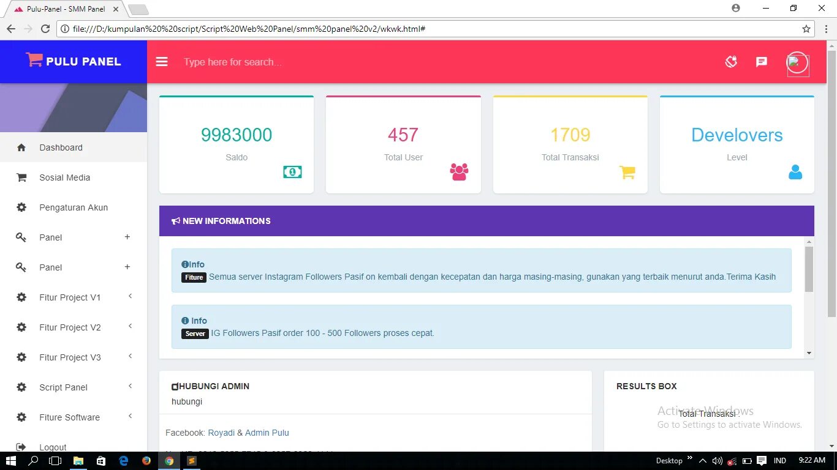Image resolution: width=837 pixels, height=470 pixels.
Task: Click the Pulu Panel cart logo icon
Action: coord(34,59)
